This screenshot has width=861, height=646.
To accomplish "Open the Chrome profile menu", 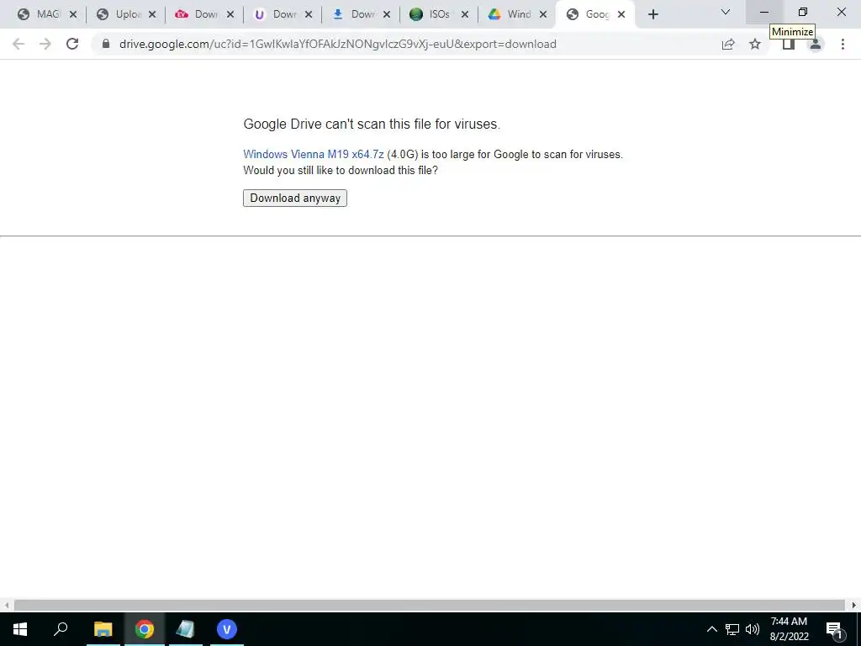I will pos(816,45).
